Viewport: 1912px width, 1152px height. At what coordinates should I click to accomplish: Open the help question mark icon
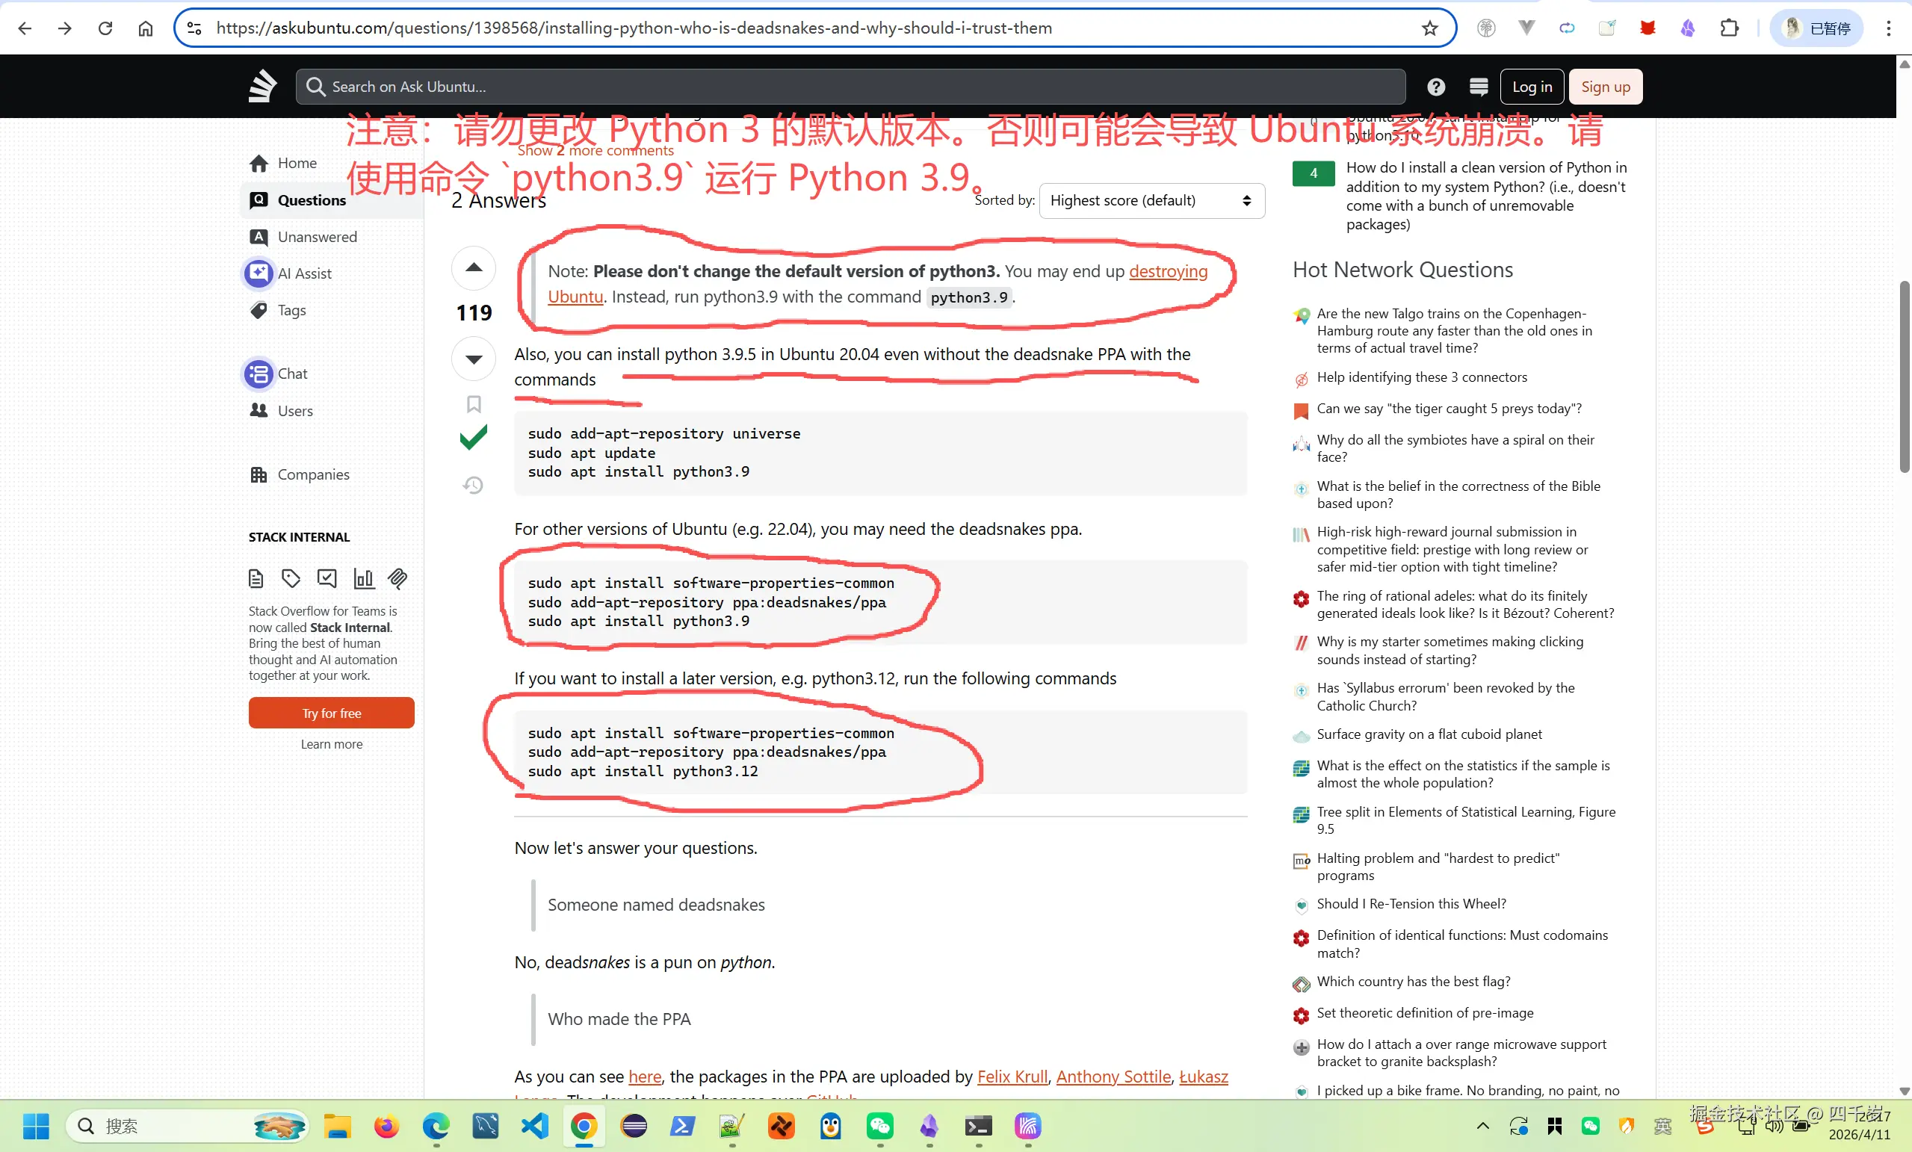pos(1435,87)
